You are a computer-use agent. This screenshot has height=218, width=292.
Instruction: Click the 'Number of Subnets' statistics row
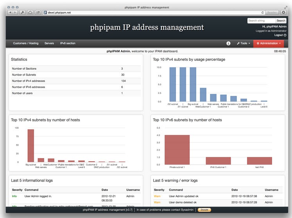(x=76, y=75)
